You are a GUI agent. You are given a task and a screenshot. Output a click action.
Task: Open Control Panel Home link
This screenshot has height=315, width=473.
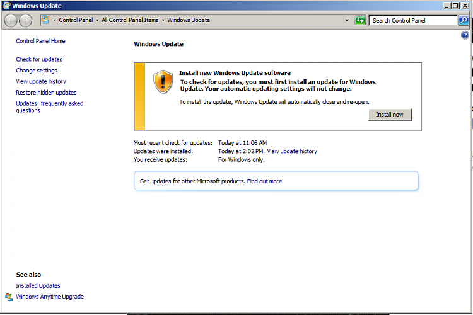[40, 41]
